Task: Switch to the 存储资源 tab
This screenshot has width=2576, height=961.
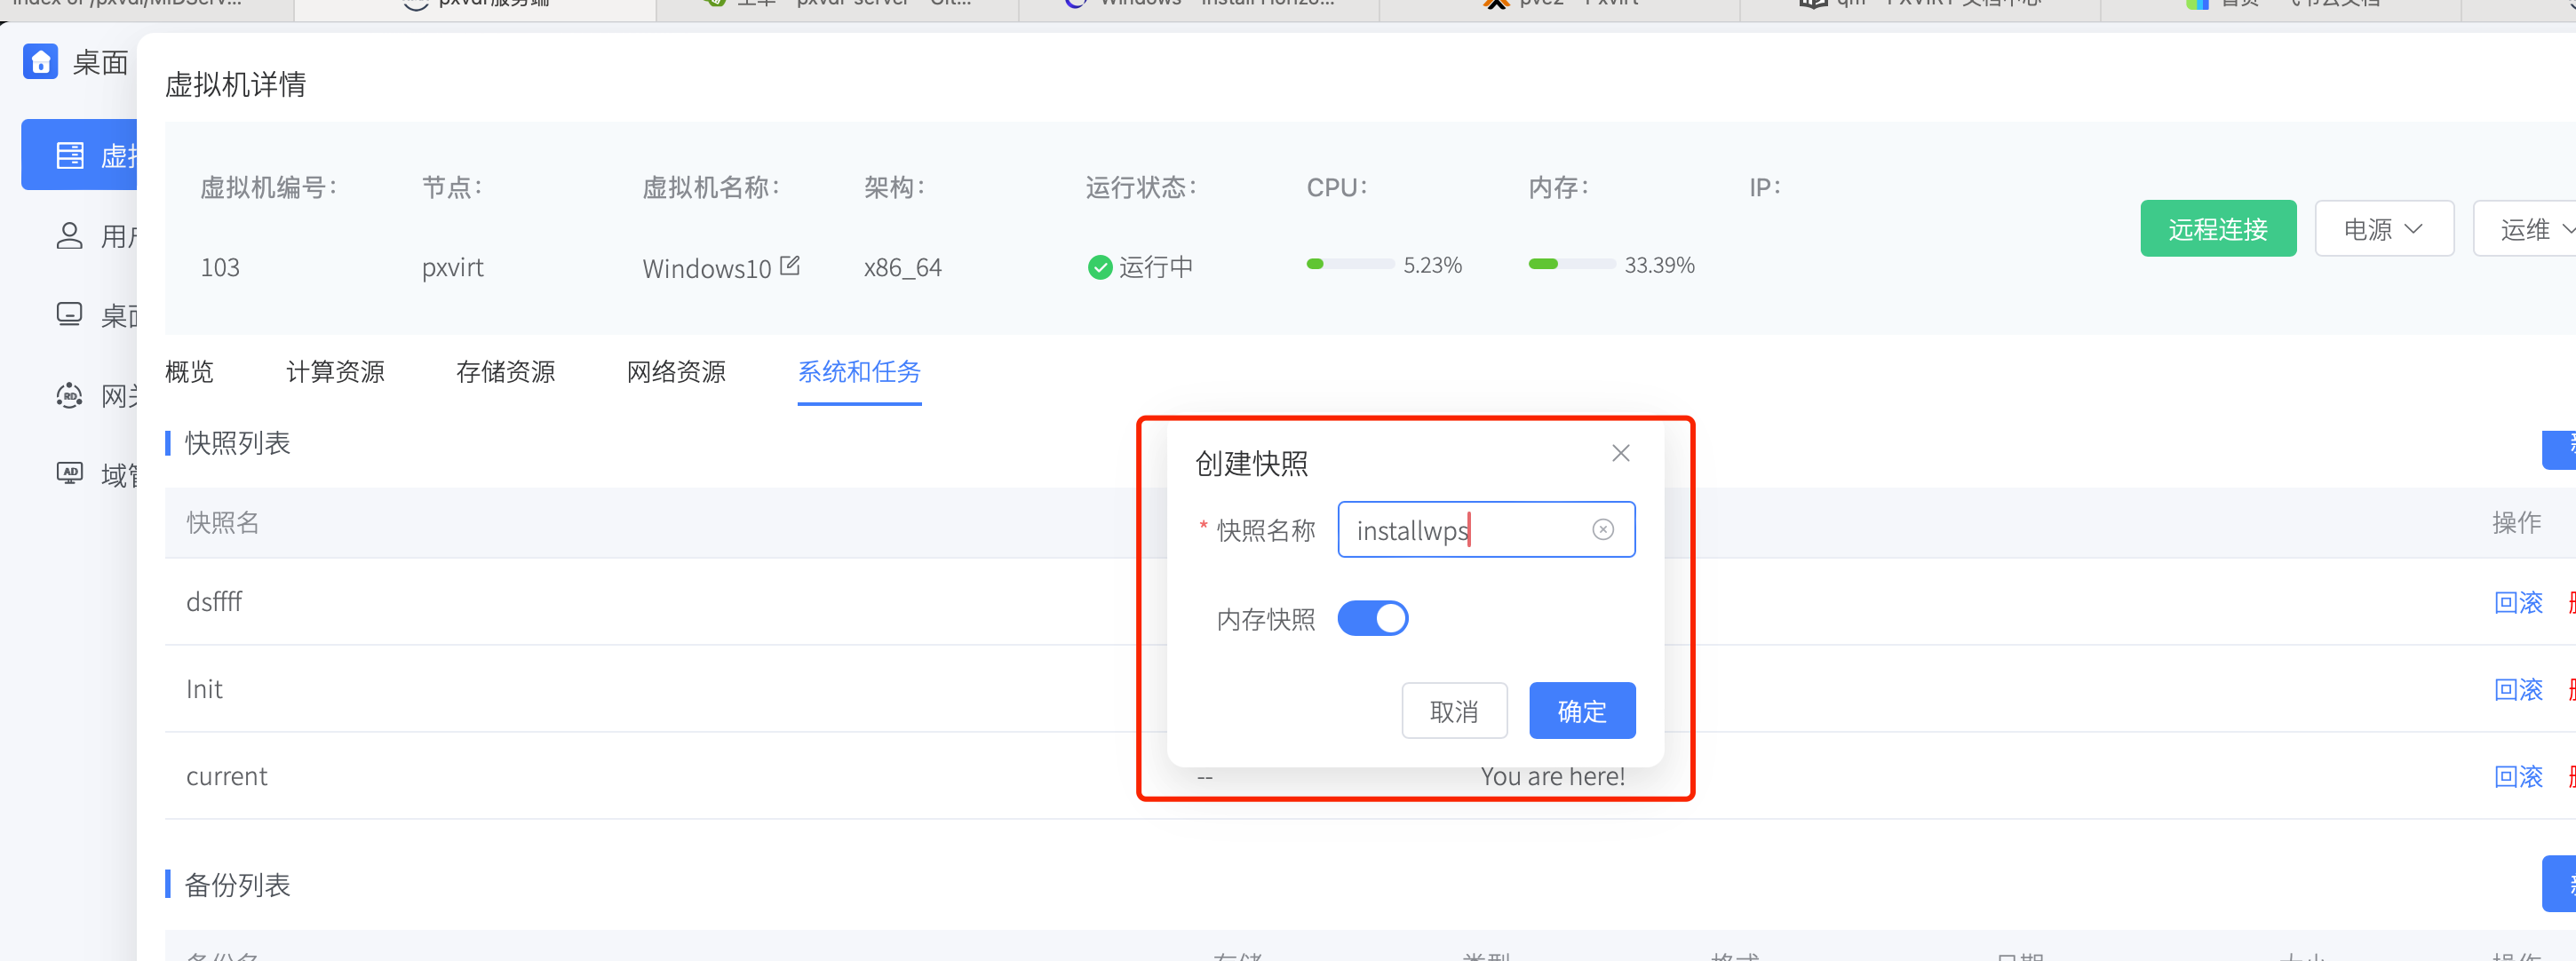Action: pos(505,372)
